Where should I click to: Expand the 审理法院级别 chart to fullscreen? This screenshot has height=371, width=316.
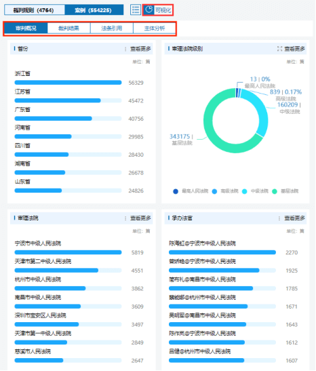coord(279,49)
